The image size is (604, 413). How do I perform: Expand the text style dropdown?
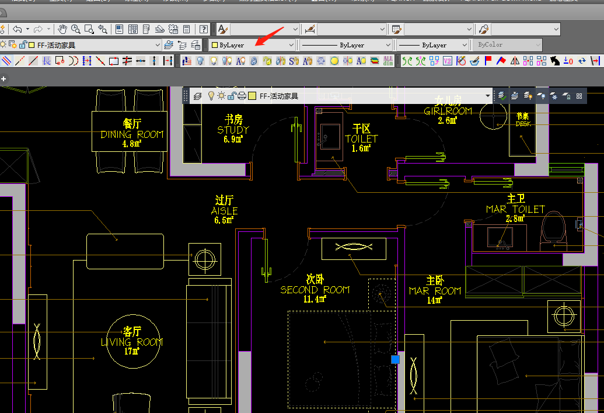click(295, 29)
